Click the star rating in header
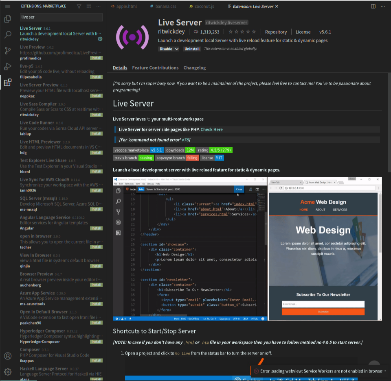Screen dimensions: 391x381 click(242, 32)
